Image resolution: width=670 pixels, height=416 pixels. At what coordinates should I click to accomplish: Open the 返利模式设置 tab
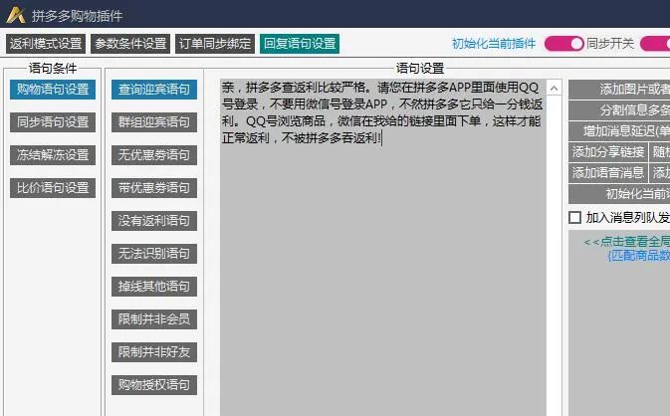click(46, 44)
